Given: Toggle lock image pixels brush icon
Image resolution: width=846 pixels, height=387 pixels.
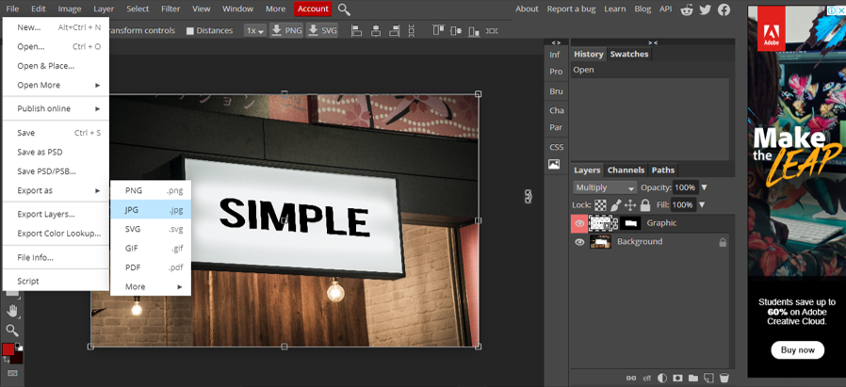Looking at the screenshot, I should coord(615,205).
